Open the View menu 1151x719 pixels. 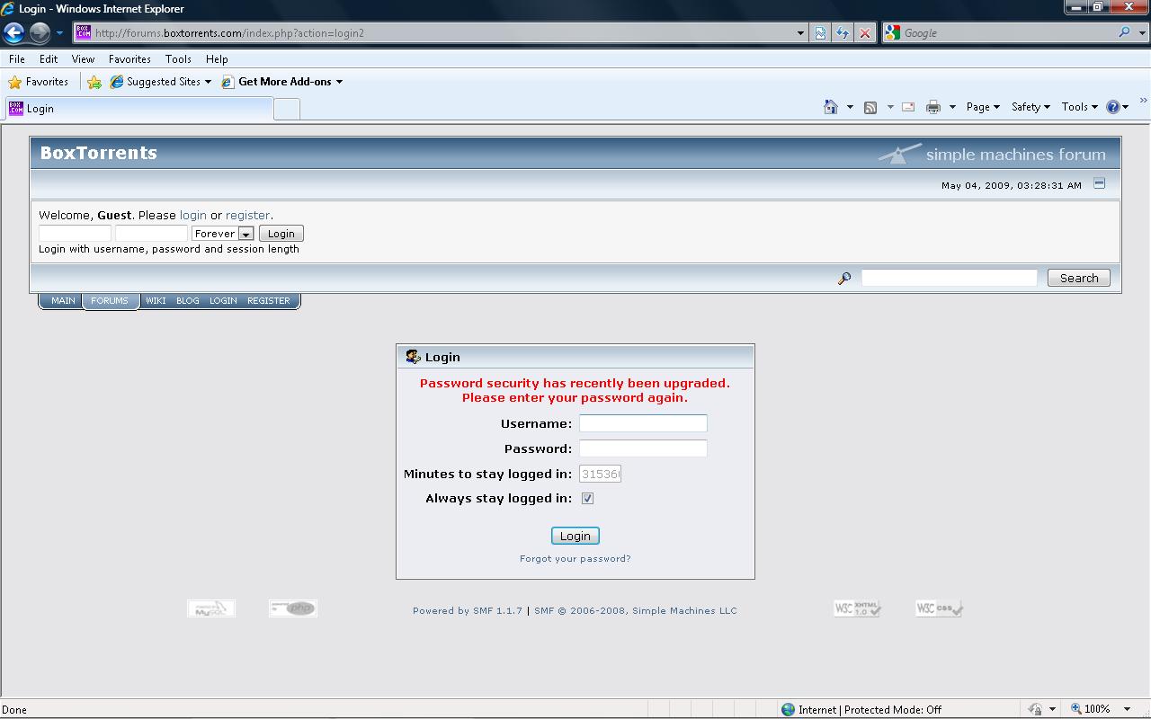[83, 58]
